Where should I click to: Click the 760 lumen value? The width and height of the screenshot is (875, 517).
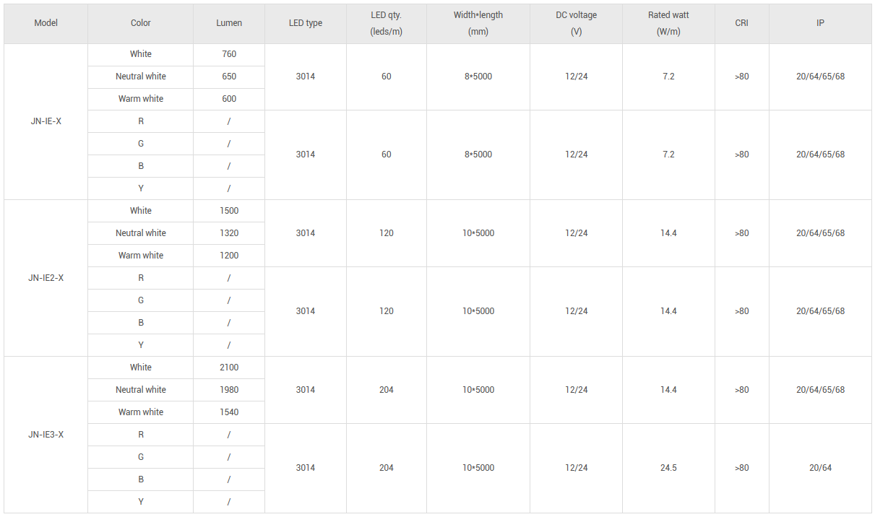[x=229, y=54]
